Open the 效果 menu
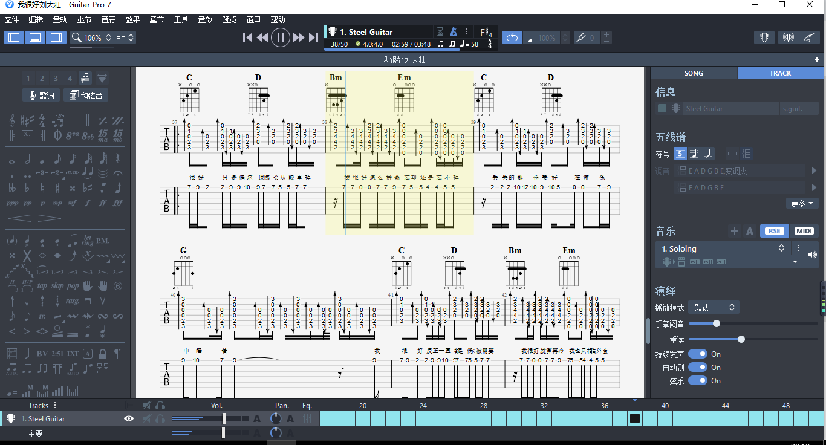Screen dimensions: 826x445 (x=132, y=19)
